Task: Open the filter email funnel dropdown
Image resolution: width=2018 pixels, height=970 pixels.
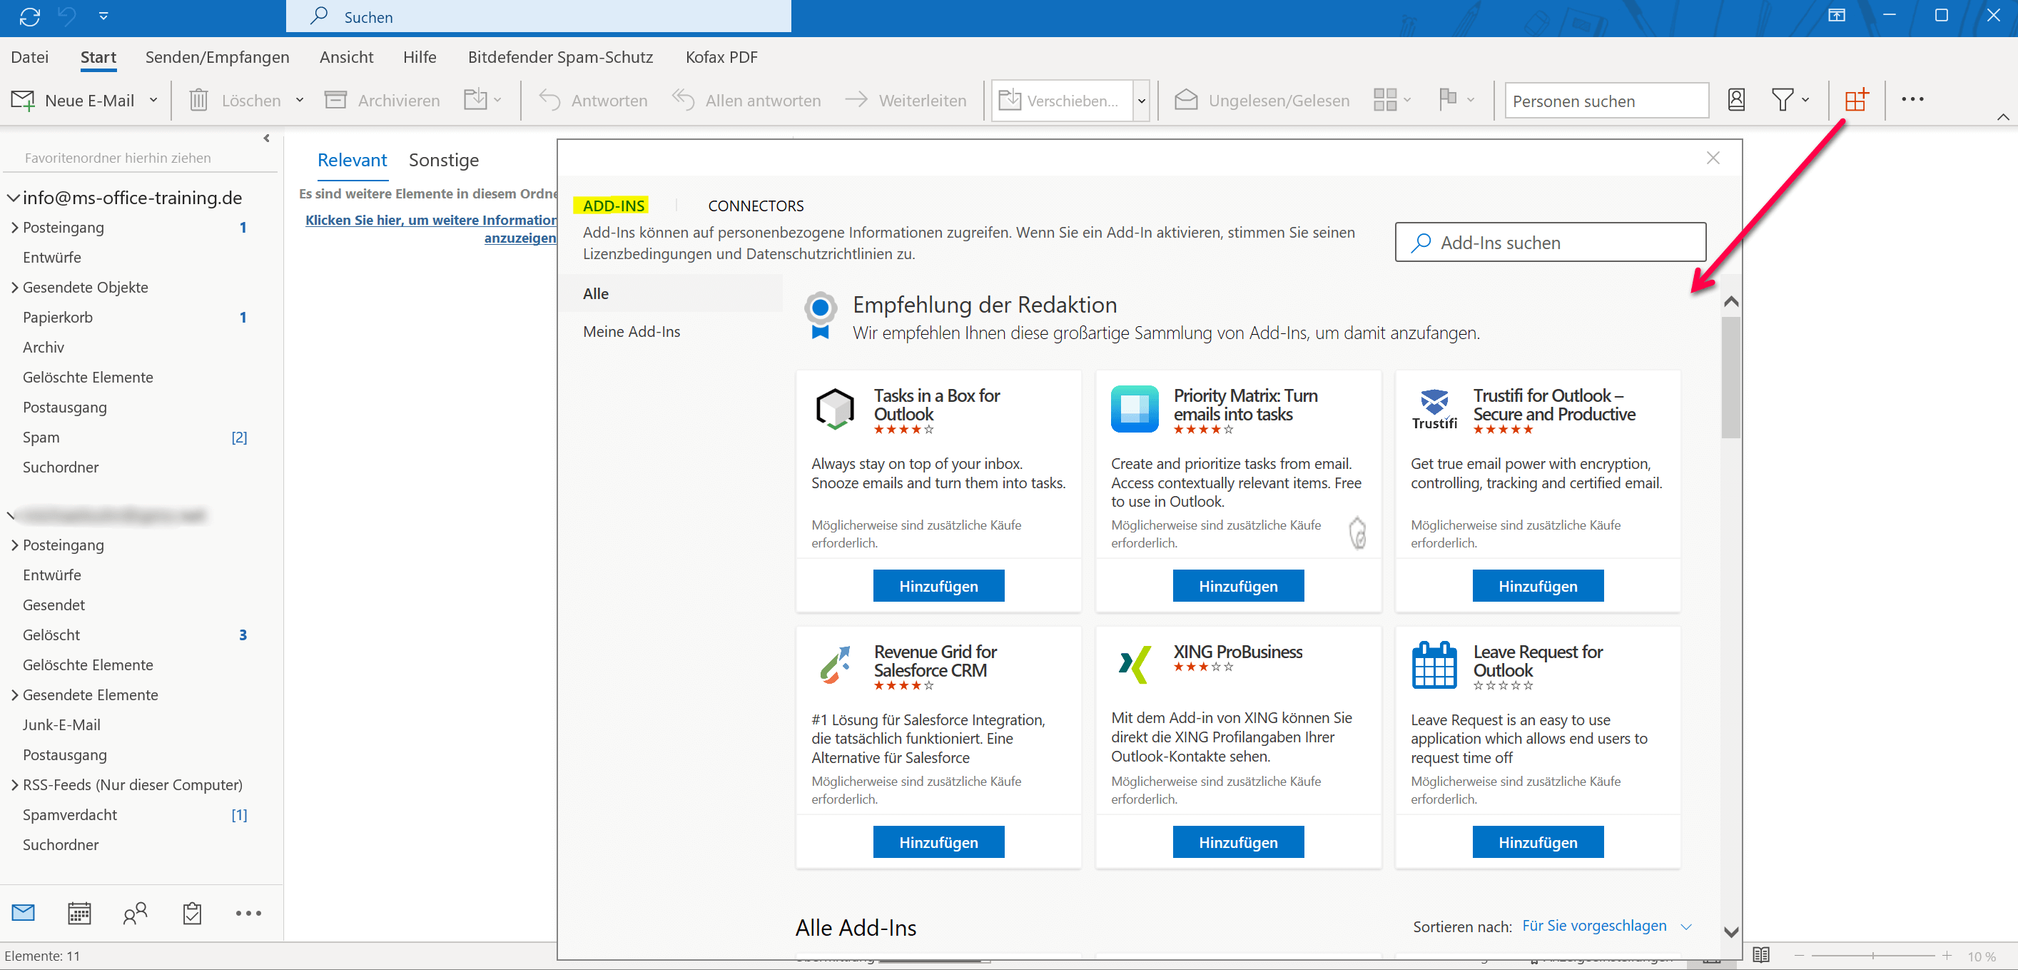Action: 1790,101
